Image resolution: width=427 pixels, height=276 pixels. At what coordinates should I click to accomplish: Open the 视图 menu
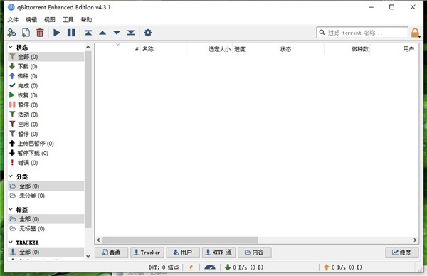click(50, 20)
